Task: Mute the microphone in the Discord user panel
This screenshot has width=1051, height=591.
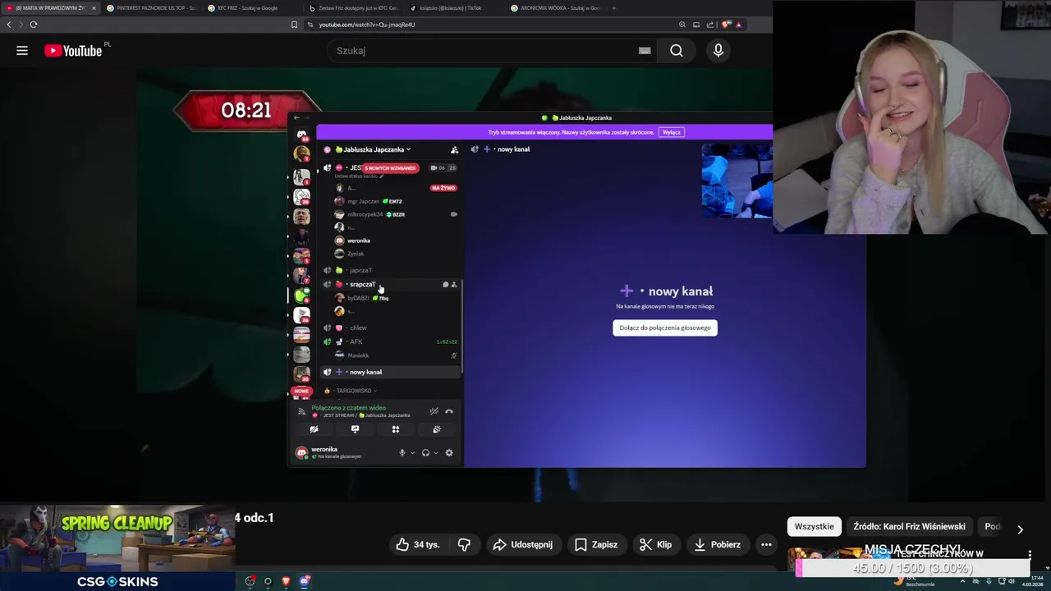Action: click(x=402, y=453)
